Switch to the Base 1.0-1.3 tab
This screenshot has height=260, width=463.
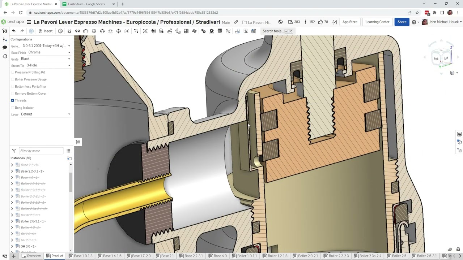80,256
